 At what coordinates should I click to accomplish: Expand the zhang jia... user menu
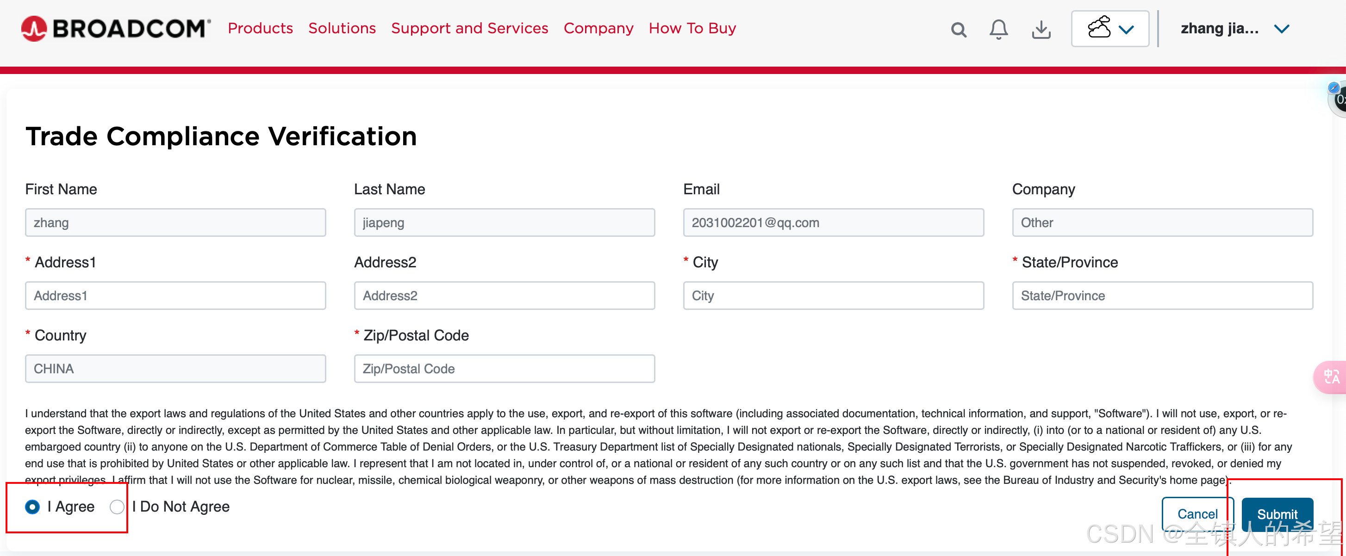[x=1235, y=29]
